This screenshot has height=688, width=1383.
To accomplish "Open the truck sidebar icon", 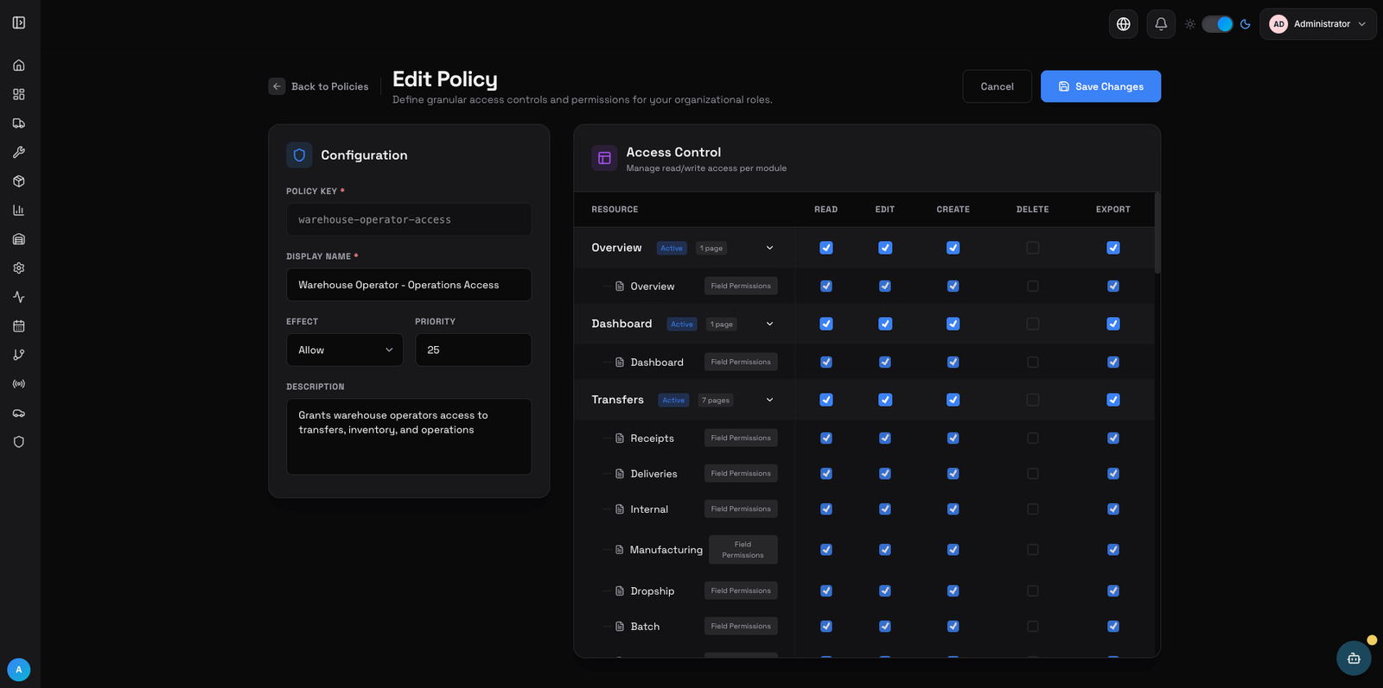I will [19, 123].
